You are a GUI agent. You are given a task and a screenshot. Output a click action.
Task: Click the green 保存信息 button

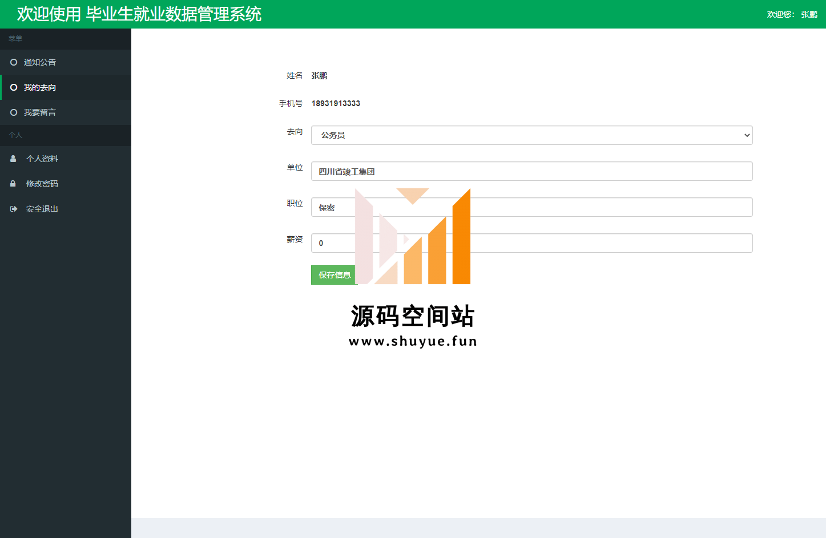click(x=334, y=275)
